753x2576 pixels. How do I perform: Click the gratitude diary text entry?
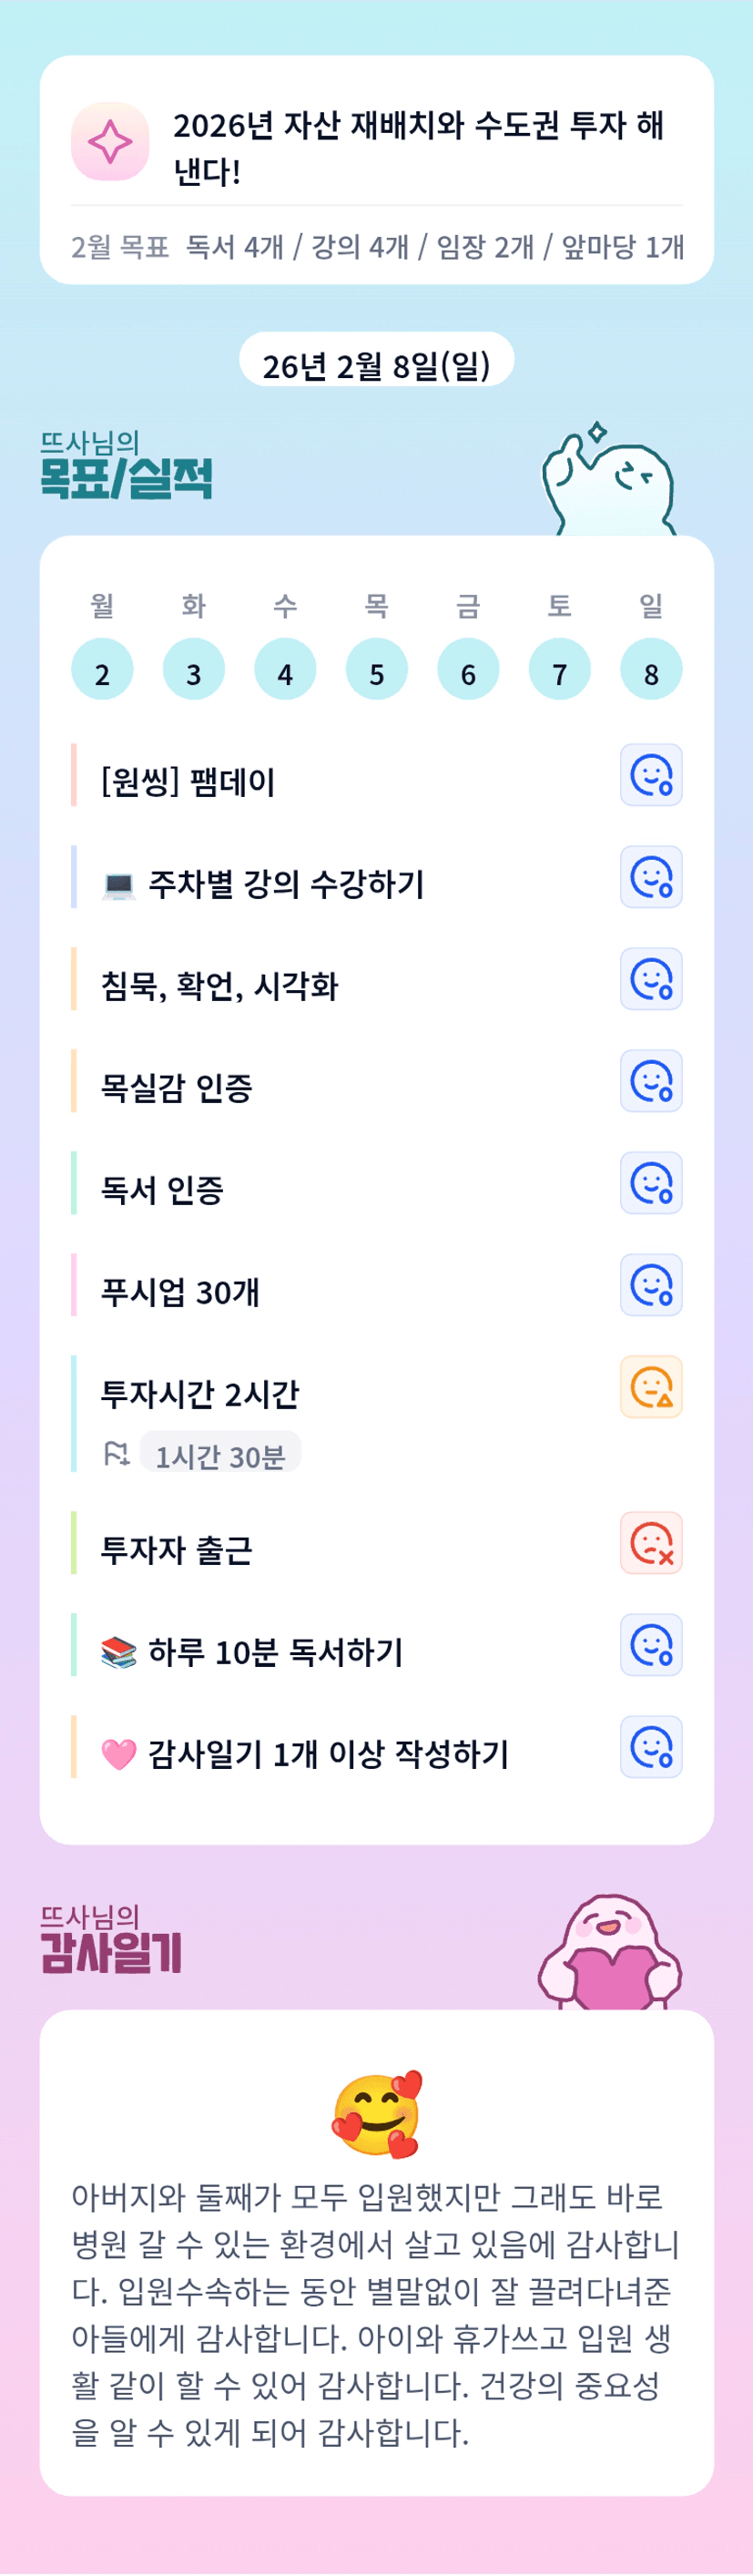pos(376,2314)
